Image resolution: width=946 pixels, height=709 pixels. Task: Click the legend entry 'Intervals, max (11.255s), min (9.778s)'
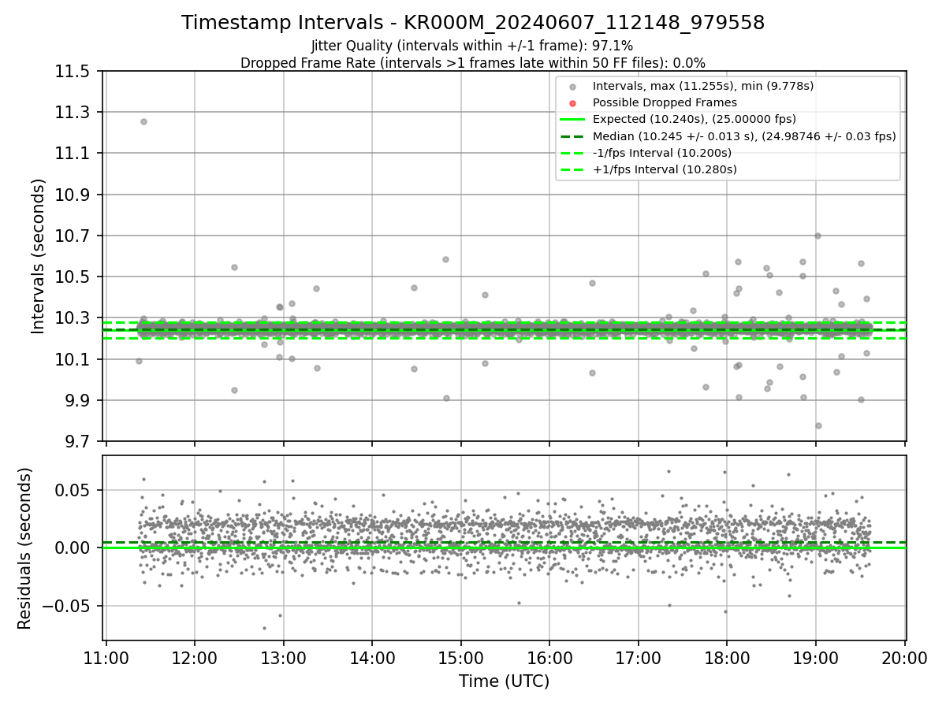(x=703, y=86)
